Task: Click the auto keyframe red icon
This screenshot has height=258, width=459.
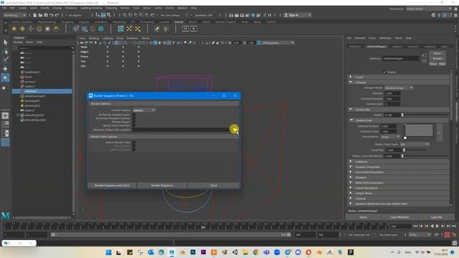Action: 447,234
